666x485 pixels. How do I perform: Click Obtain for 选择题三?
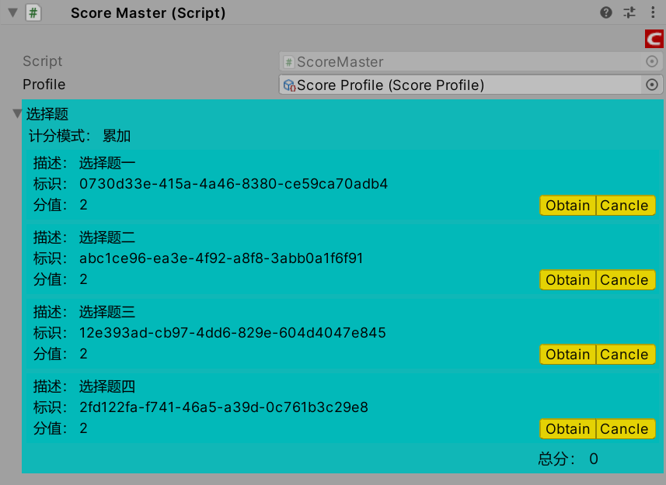pyautogui.click(x=567, y=354)
